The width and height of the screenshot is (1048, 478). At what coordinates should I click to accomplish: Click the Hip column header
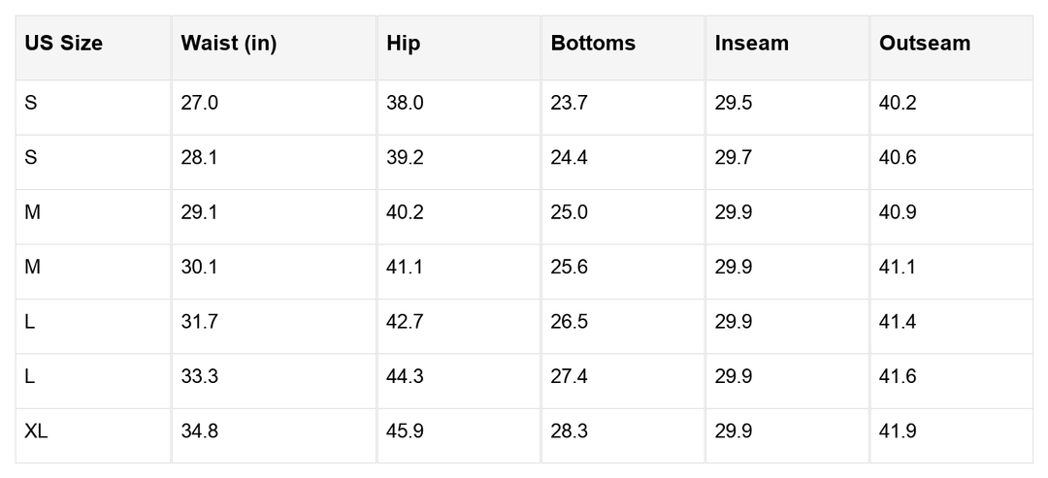coord(404,44)
